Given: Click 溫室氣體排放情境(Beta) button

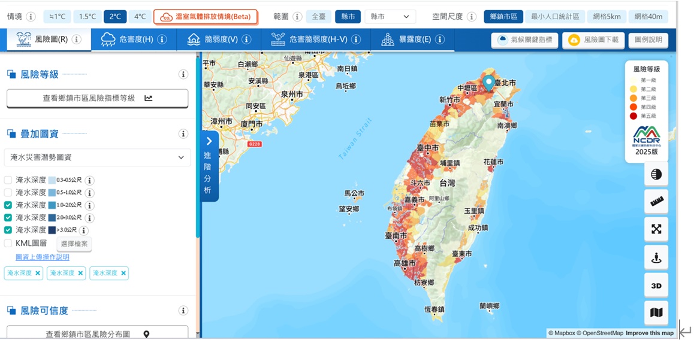Looking at the screenshot, I should click(206, 17).
